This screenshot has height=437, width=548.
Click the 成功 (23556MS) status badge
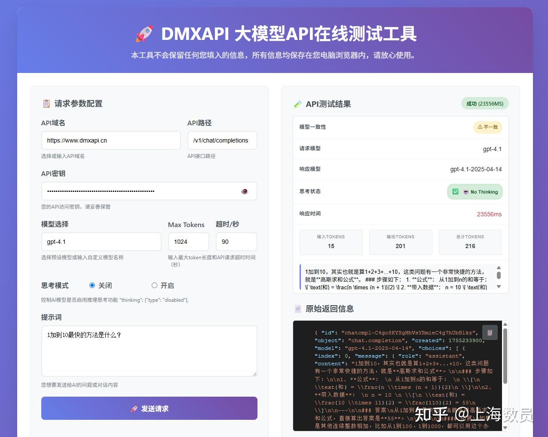(485, 103)
